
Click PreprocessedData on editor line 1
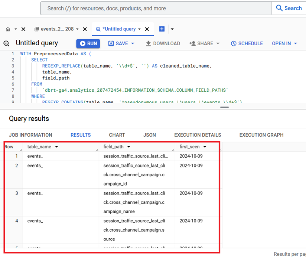tap(56, 53)
